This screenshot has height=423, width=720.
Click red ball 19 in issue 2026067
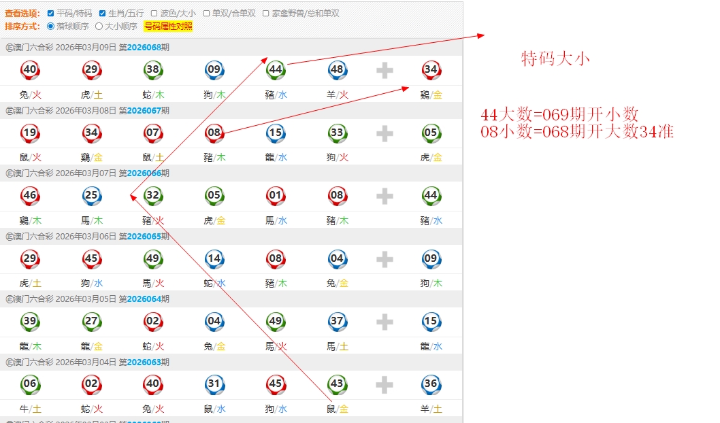coord(30,133)
